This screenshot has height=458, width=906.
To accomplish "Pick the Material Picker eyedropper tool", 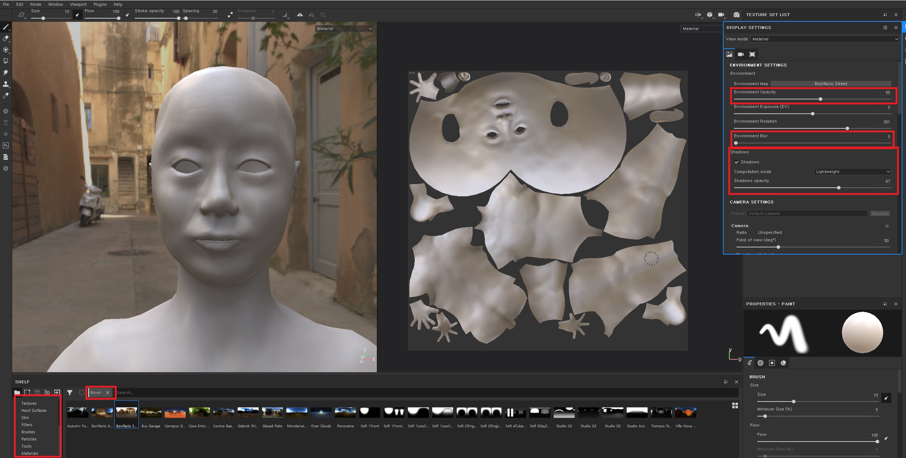I will pyautogui.click(x=6, y=95).
